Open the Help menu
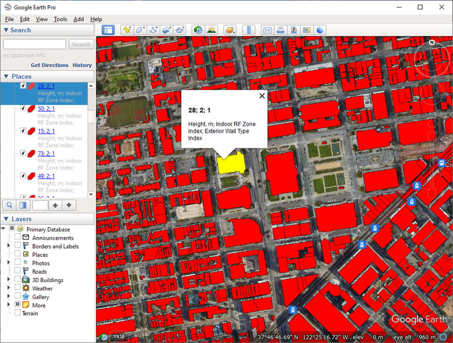Viewport: 453px width, 343px height. 96,19
